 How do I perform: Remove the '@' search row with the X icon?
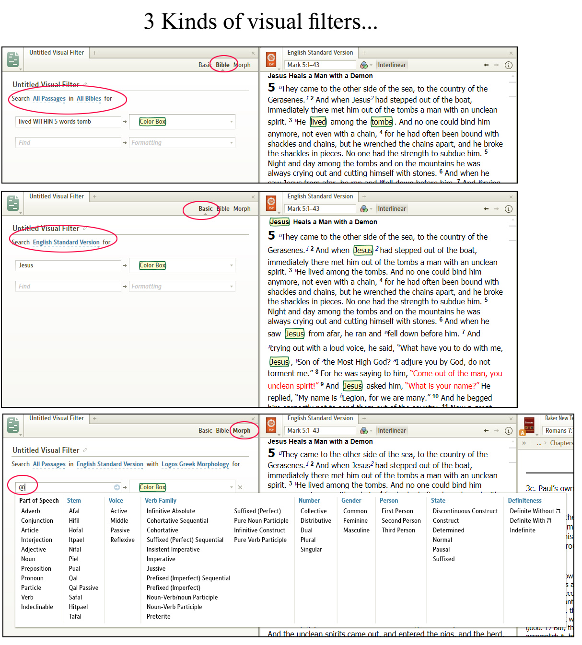coord(240,487)
